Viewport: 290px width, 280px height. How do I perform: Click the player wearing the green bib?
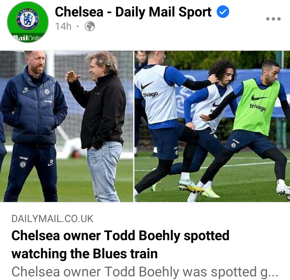[x=256, y=122]
